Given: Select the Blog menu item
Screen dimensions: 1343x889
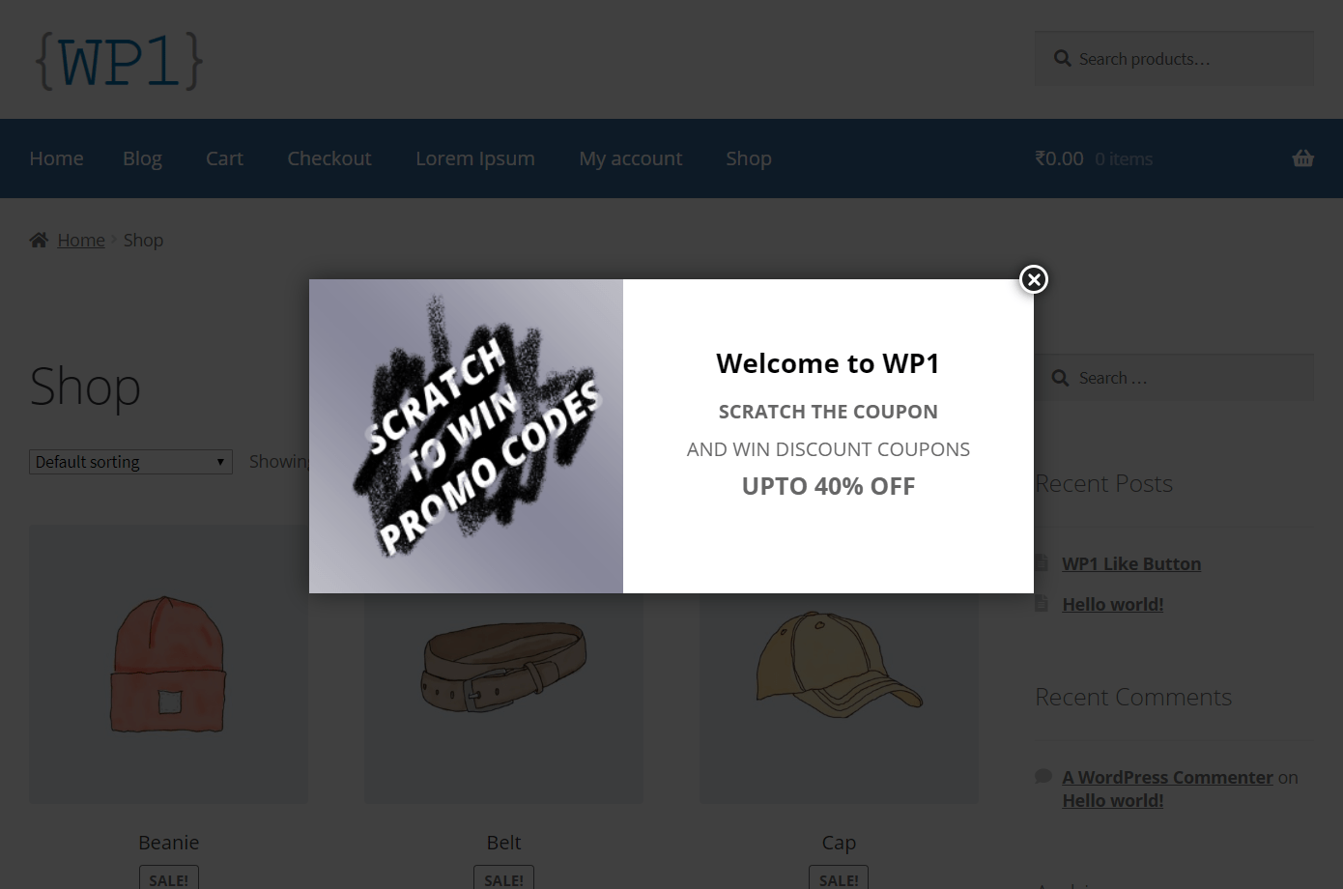Looking at the screenshot, I should 142,158.
